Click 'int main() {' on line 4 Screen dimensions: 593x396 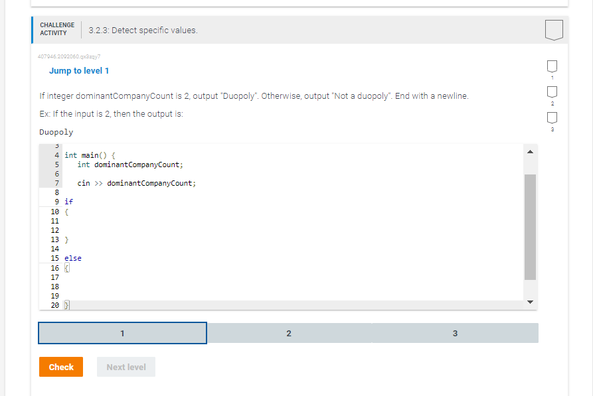[x=90, y=155]
